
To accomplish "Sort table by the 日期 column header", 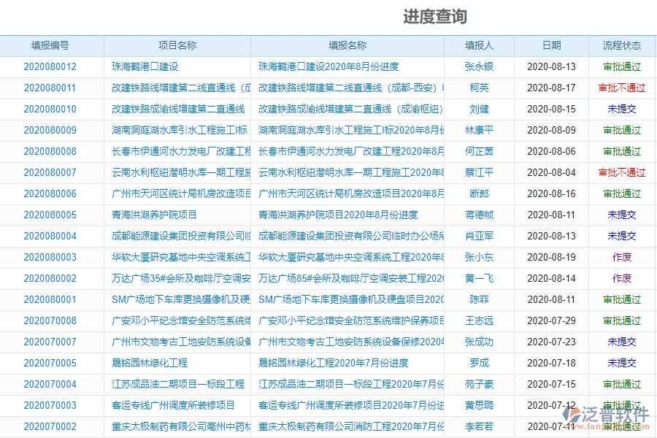I will tap(552, 45).
